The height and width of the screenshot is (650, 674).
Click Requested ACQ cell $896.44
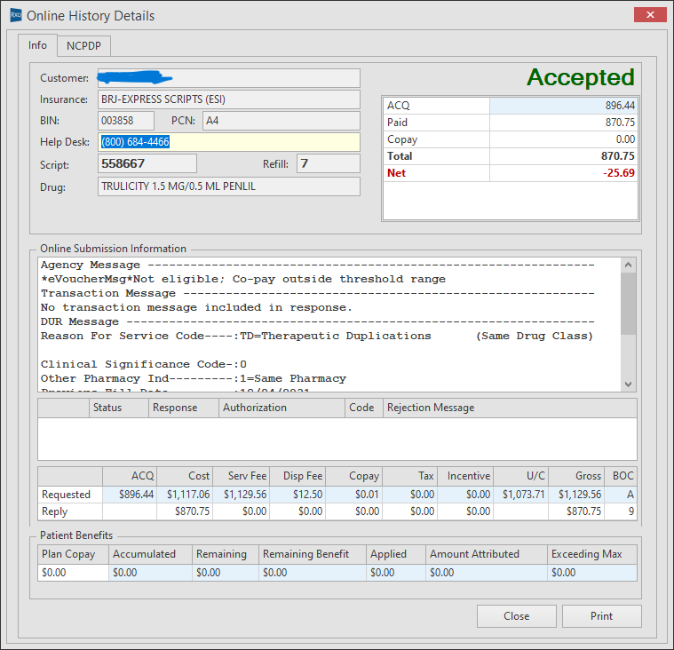(130, 495)
